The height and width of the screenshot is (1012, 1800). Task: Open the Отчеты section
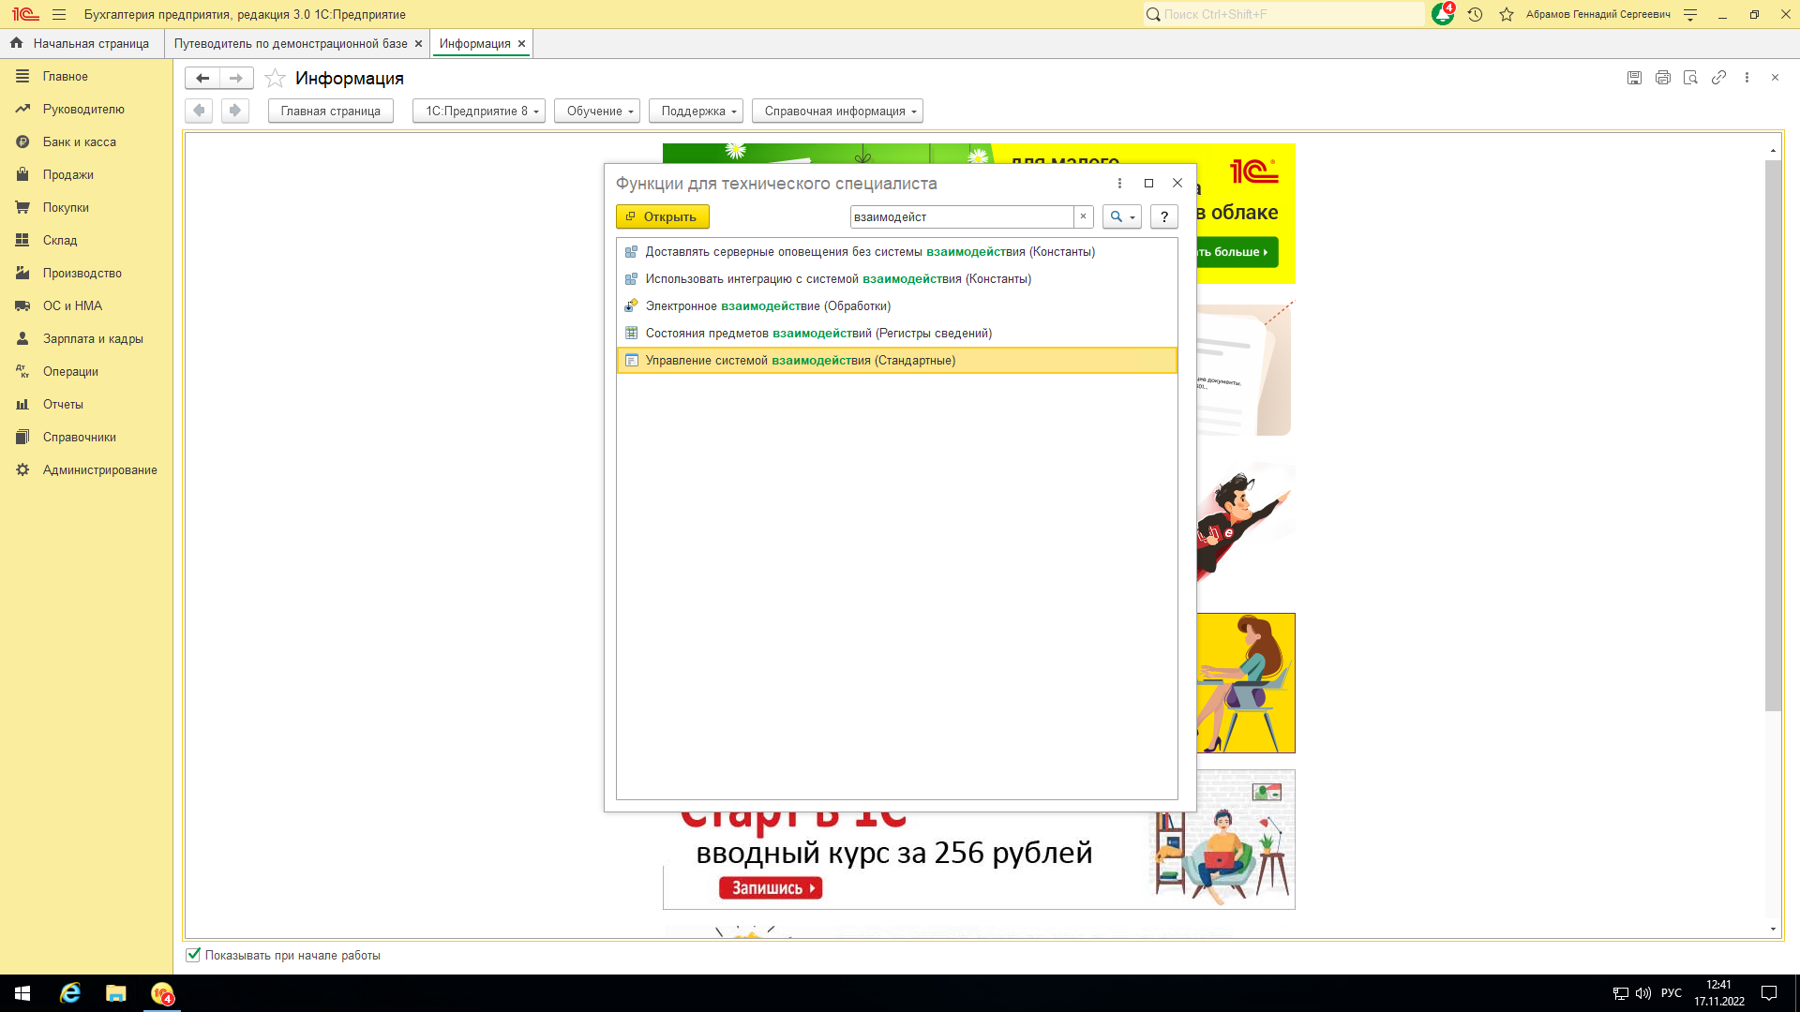[86, 405]
